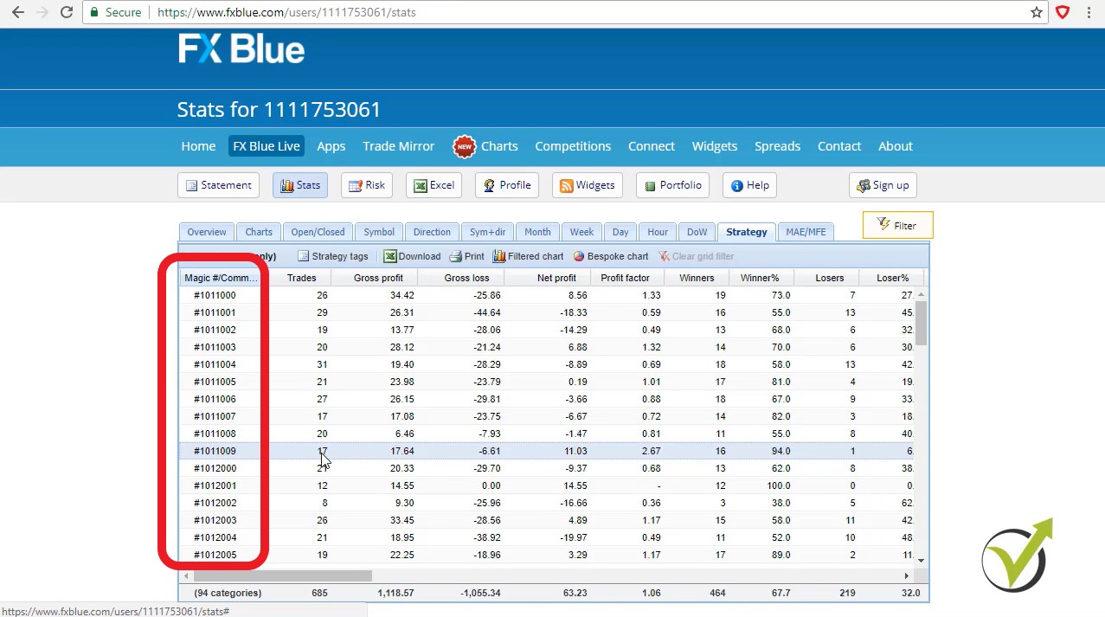Click the Sign up button
1105x617 pixels.
click(x=883, y=184)
